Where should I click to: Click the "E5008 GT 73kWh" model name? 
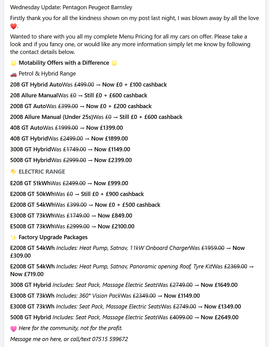point(32,226)
